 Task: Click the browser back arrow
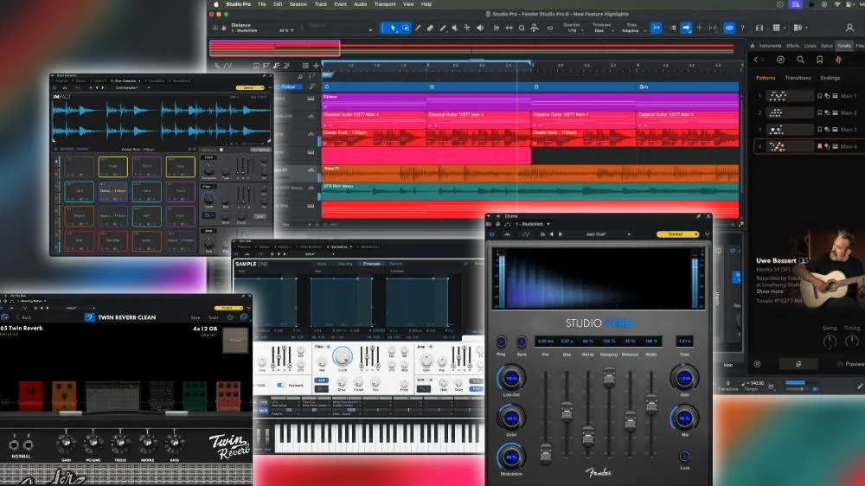[756, 60]
